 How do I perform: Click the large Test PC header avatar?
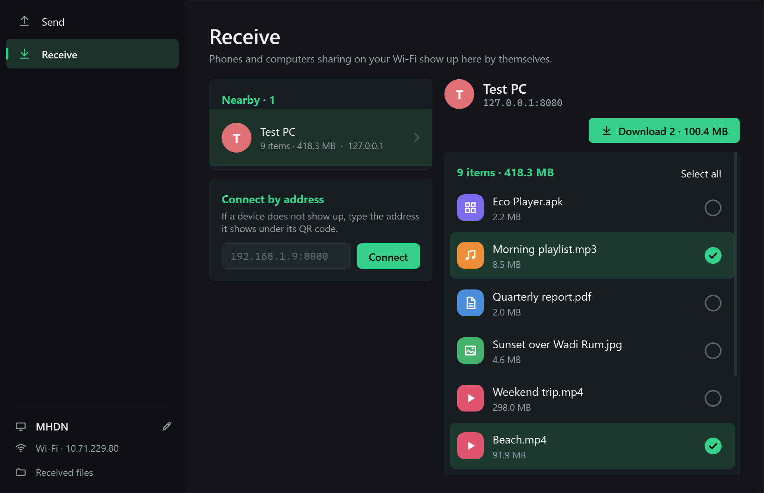[x=459, y=94]
